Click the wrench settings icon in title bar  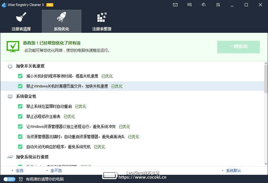204,5
